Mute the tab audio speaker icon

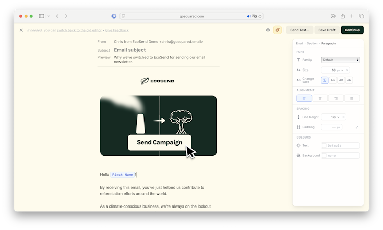click(249, 16)
